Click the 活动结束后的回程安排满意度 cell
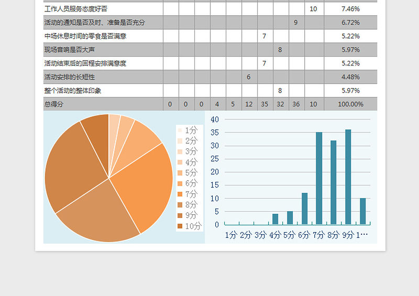Viewport: 419px width, 296px height. tap(85, 63)
